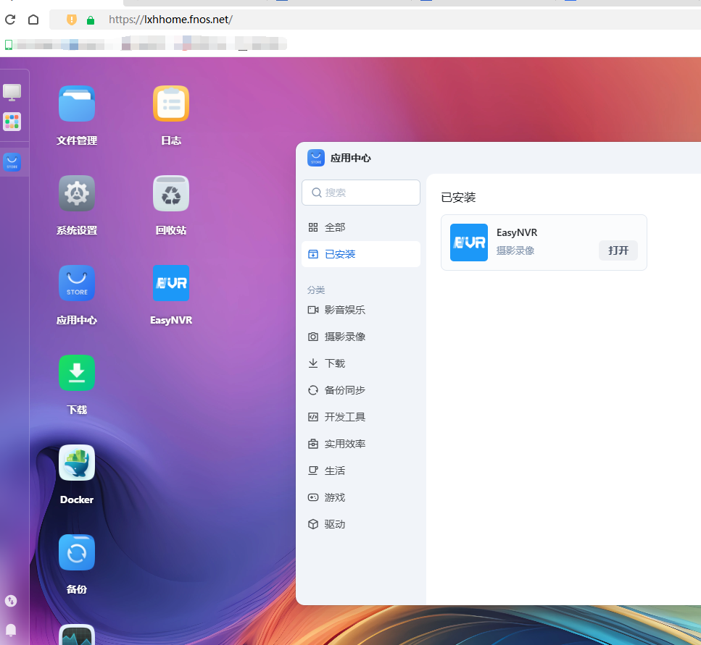
Task: Open the 回收站 recycle bin desktop icon
Action: [x=171, y=193]
